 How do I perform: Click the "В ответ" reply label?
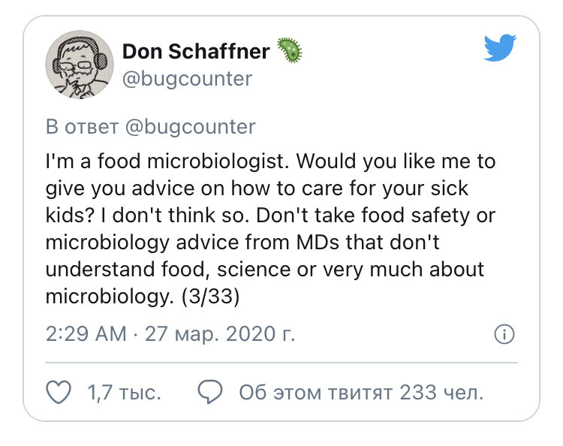point(82,127)
